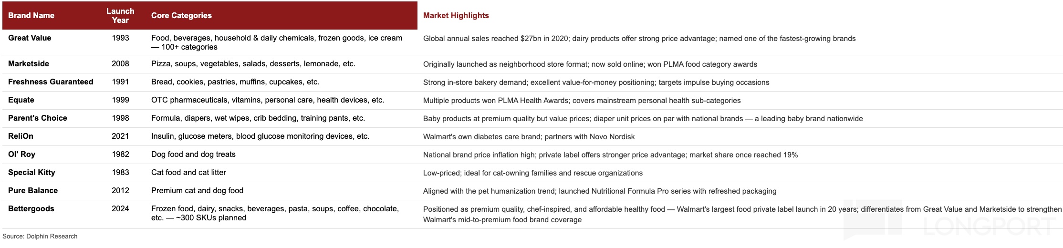This screenshot has height=248, width=1063.
Task: Click the LONGPORT watermark text
Action: [989, 227]
